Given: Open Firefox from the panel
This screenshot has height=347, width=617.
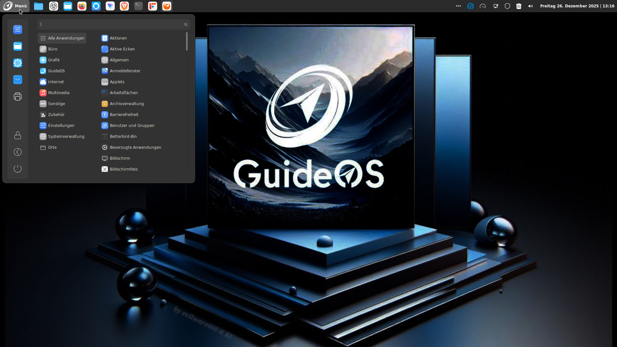Looking at the screenshot, I should click(x=82, y=6).
